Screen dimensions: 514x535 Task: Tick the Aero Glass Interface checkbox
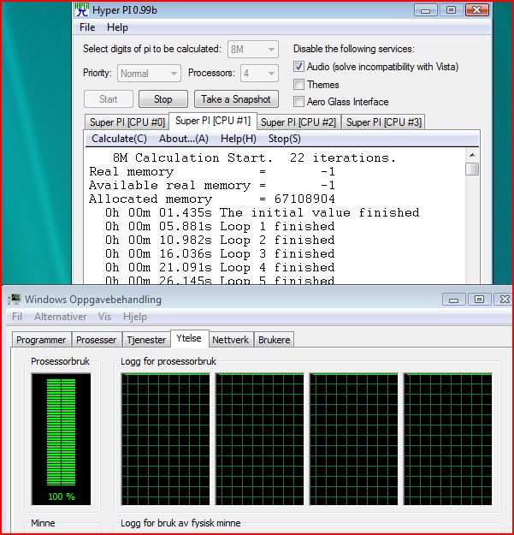click(298, 101)
